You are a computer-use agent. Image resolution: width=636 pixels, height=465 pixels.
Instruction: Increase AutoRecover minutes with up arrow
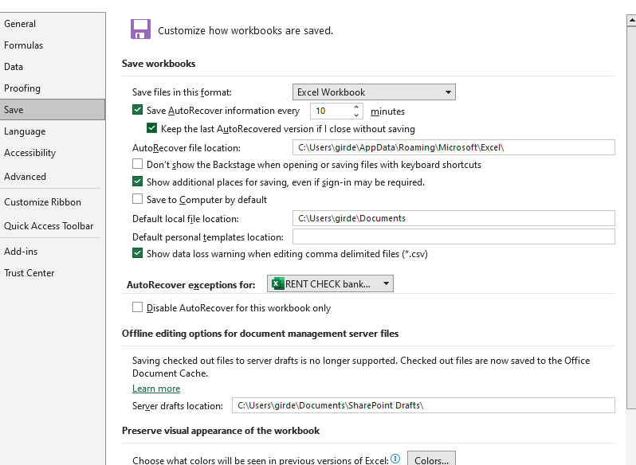pos(356,107)
